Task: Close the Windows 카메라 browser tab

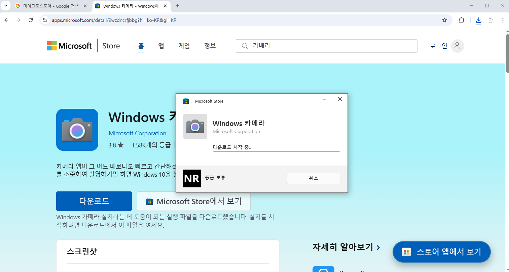Action: pyautogui.click(x=165, y=6)
